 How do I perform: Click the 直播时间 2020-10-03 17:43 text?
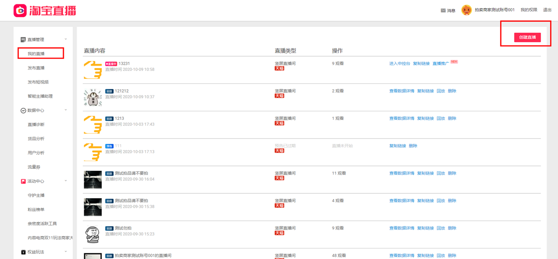click(x=129, y=124)
